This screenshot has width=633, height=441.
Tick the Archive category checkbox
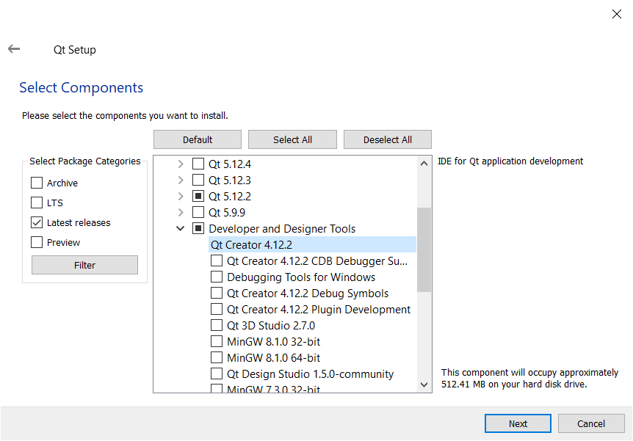[x=37, y=183]
